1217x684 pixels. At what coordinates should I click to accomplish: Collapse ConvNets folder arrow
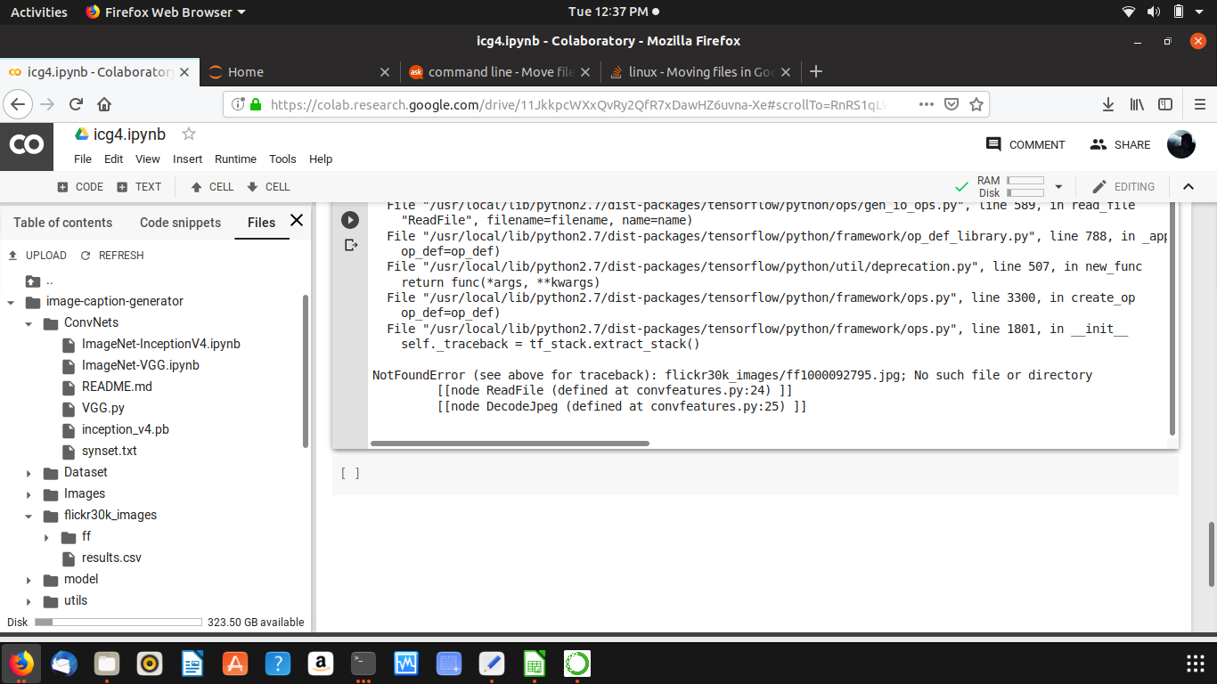[29, 323]
